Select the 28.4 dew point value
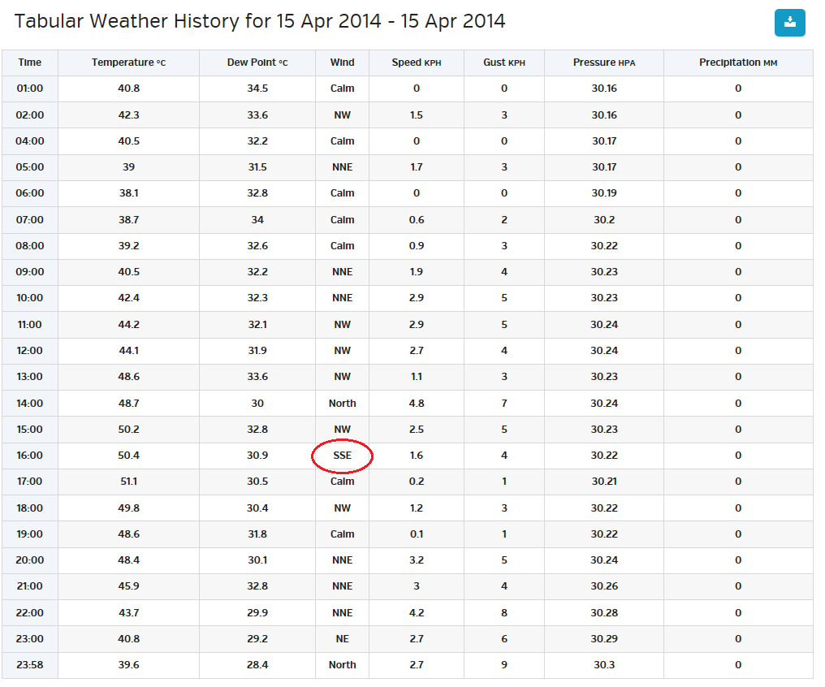 click(257, 665)
